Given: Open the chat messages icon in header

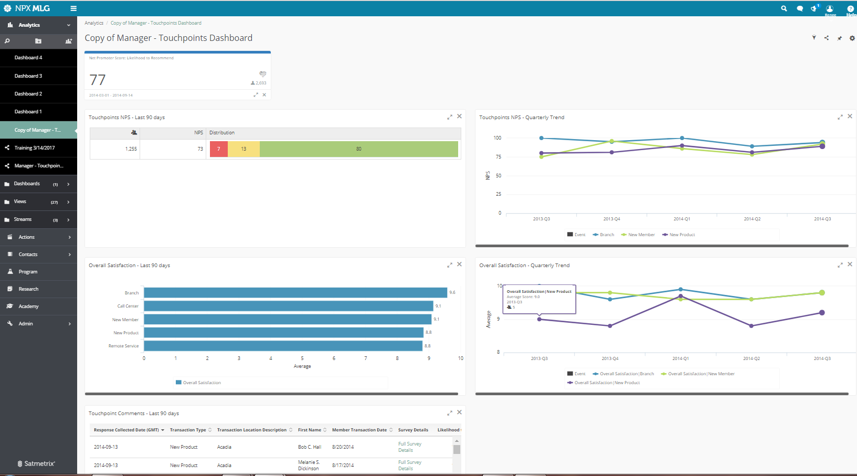Looking at the screenshot, I should 800,8.
